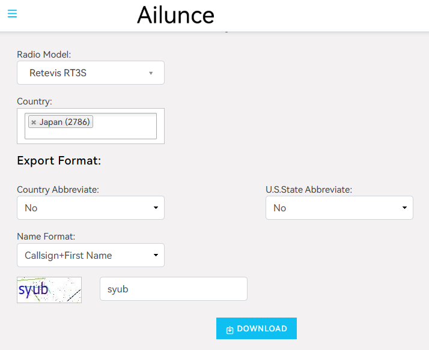Viewport: 429px width, 350px height.
Task: Click the Radio Model label
Action: point(44,55)
